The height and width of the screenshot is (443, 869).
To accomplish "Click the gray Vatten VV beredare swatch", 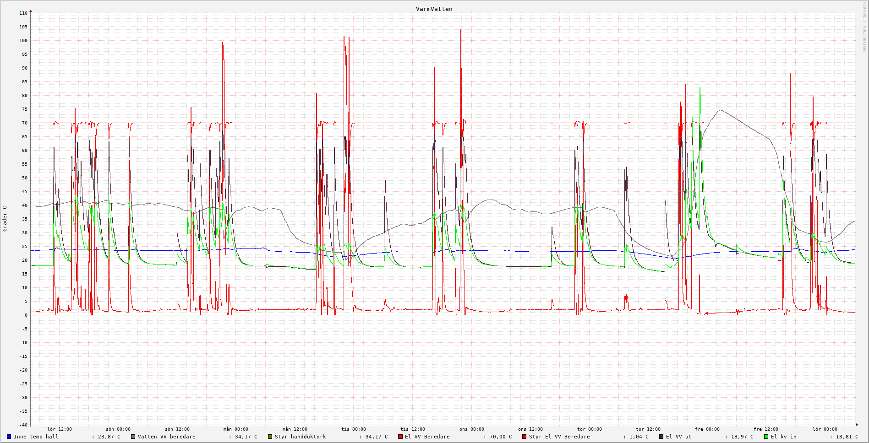I will 133,437.
